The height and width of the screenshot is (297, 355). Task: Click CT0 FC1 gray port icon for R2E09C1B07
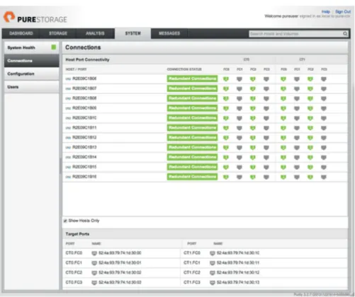tap(240, 89)
